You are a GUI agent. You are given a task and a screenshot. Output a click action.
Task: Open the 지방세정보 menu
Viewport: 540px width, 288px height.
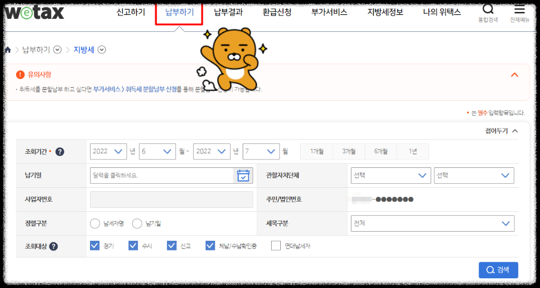click(385, 13)
